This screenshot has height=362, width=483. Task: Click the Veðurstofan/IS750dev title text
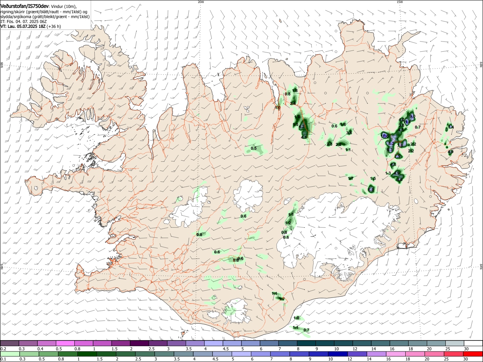(x=25, y=6)
